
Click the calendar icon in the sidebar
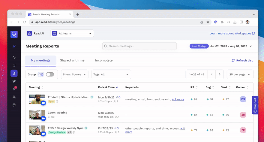14,105
